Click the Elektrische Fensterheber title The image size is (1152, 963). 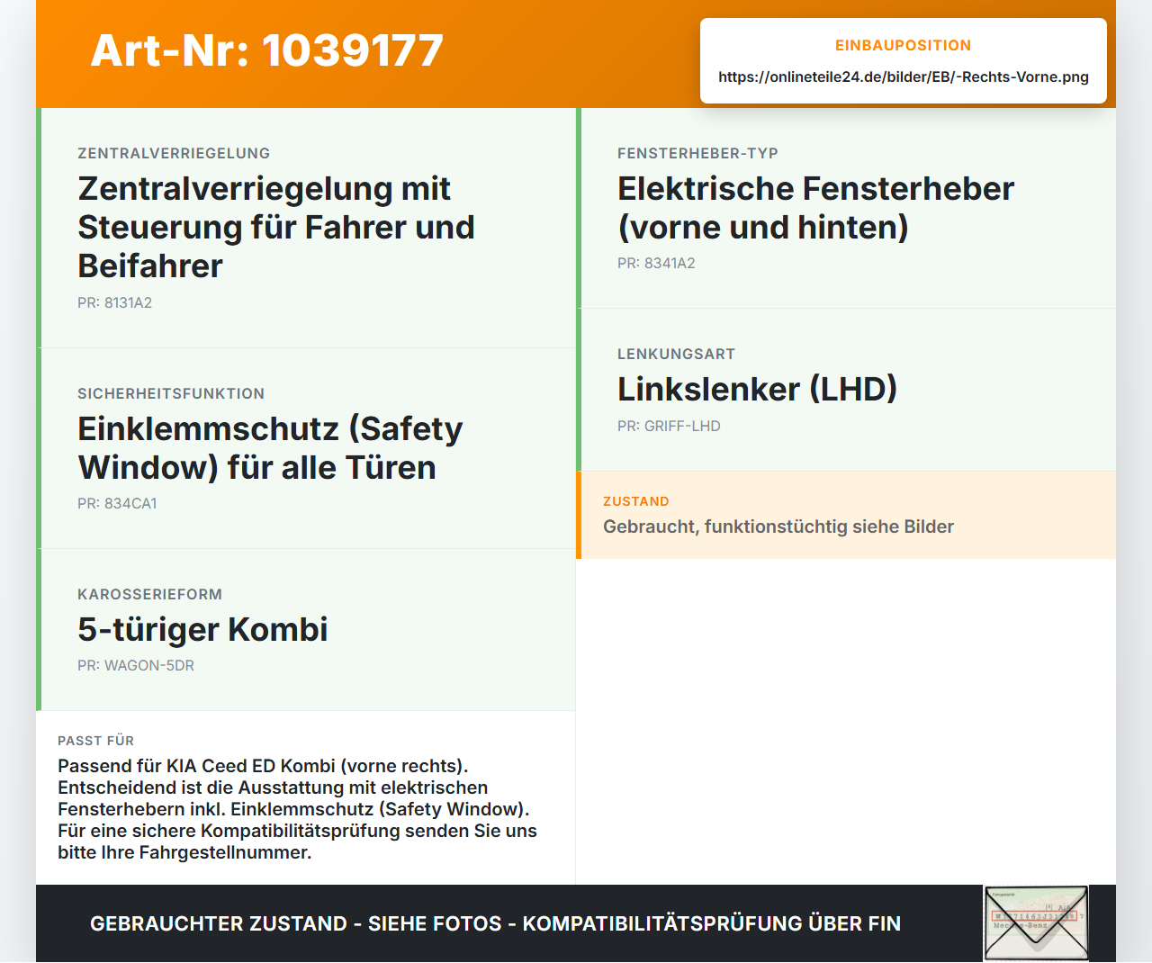[815, 208]
